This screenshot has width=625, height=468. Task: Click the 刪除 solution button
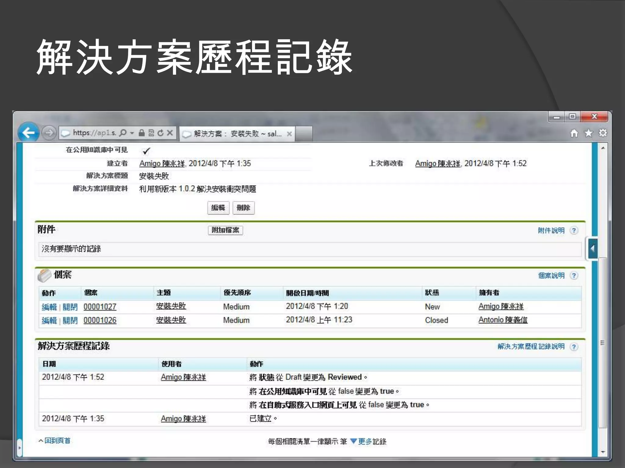(x=244, y=208)
